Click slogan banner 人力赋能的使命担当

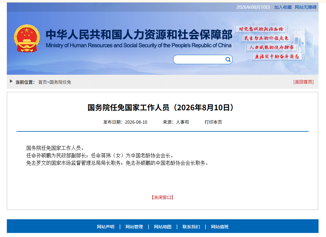tap(271, 47)
